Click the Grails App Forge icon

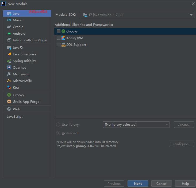[9, 102]
